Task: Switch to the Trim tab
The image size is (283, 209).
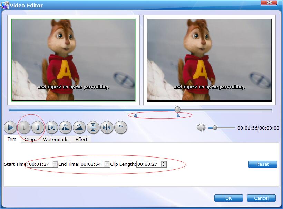Action: pos(12,139)
